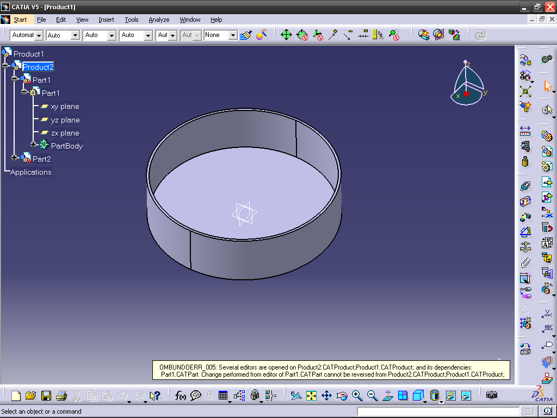This screenshot has width=557, height=418.
Task: Open the File menu
Action: (41, 20)
